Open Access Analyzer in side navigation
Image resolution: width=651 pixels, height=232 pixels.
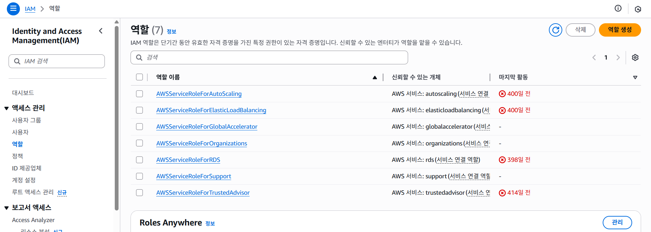[33, 220]
